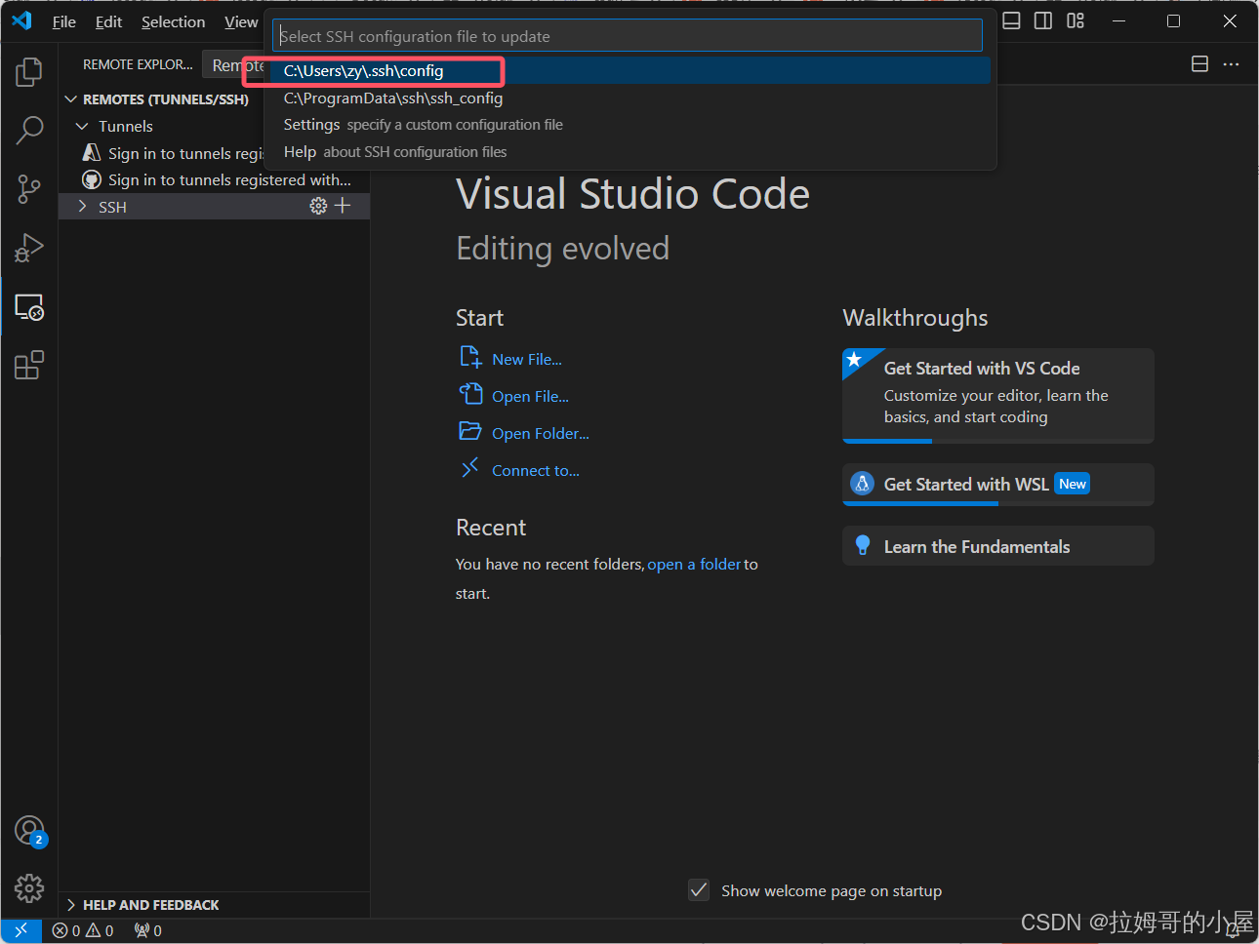The width and height of the screenshot is (1259, 944).
Task: Open errors and warnings status entry
Action: [x=83, y=930]
